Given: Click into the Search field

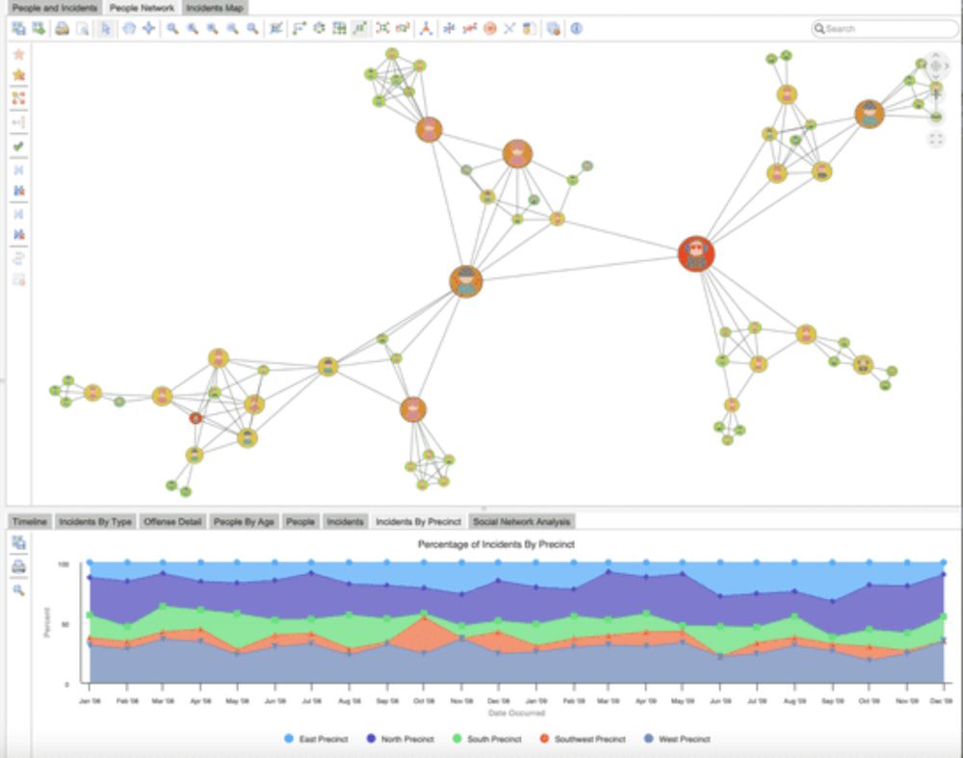Looking at the screenshot, I should [x=885, y=28].
